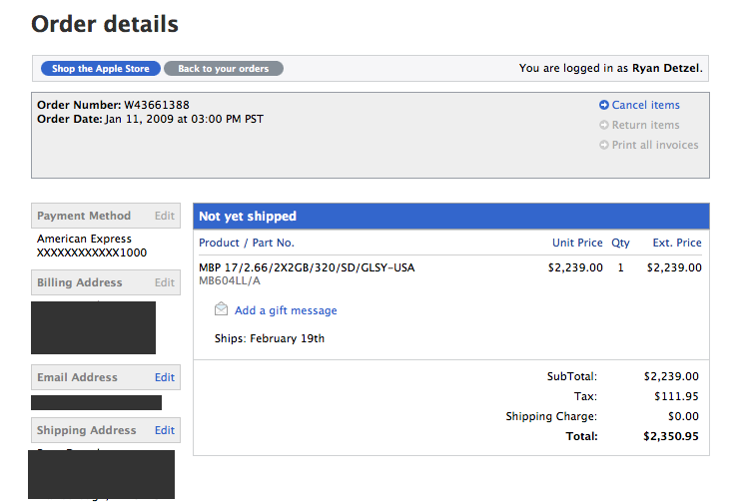
Task: Click the Order details page heading
Action: coord(105,24)
